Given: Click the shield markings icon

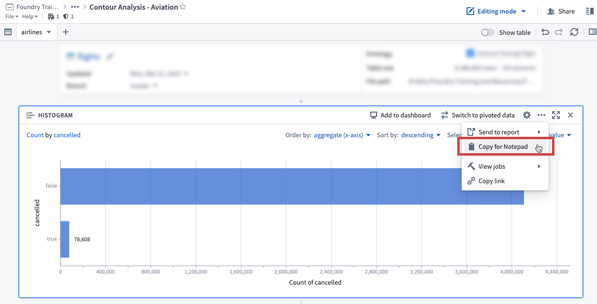Looking at the screenshot, I should tap(66, 16).
